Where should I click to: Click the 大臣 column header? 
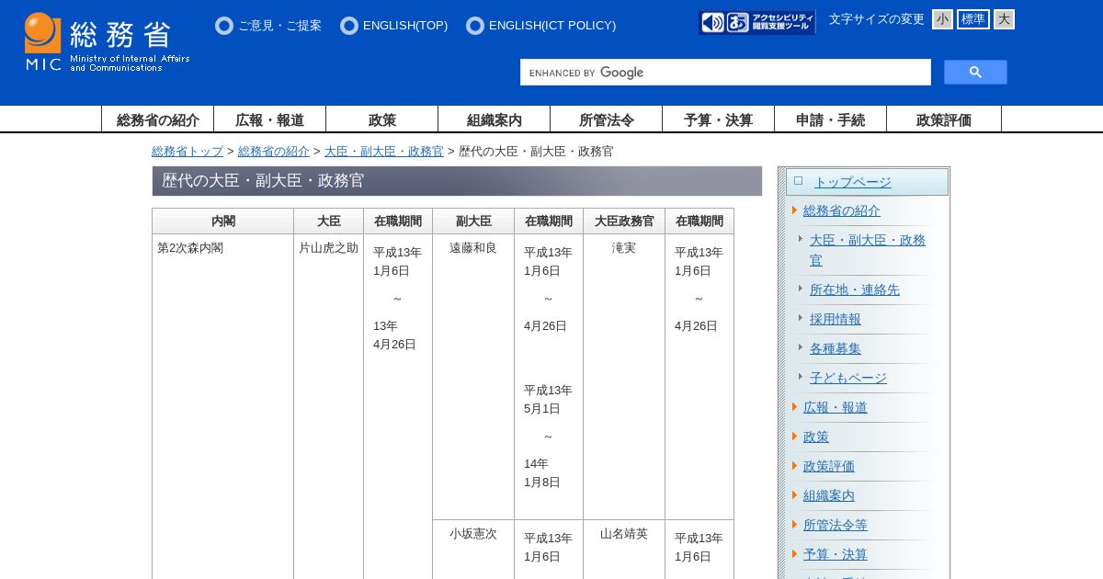coord(329,221)
